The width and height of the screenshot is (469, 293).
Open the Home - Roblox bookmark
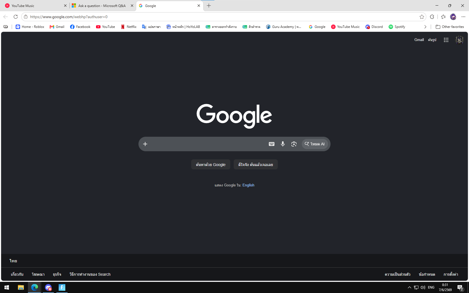point(30,27)
